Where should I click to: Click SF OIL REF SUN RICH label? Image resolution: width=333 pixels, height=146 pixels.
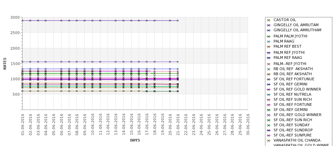pyautogui.click(x=292, y=99)
